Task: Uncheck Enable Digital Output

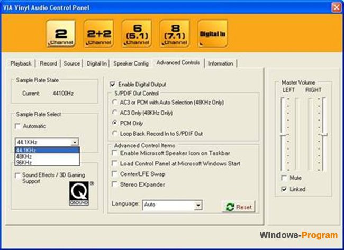Action: pos(113,85)
